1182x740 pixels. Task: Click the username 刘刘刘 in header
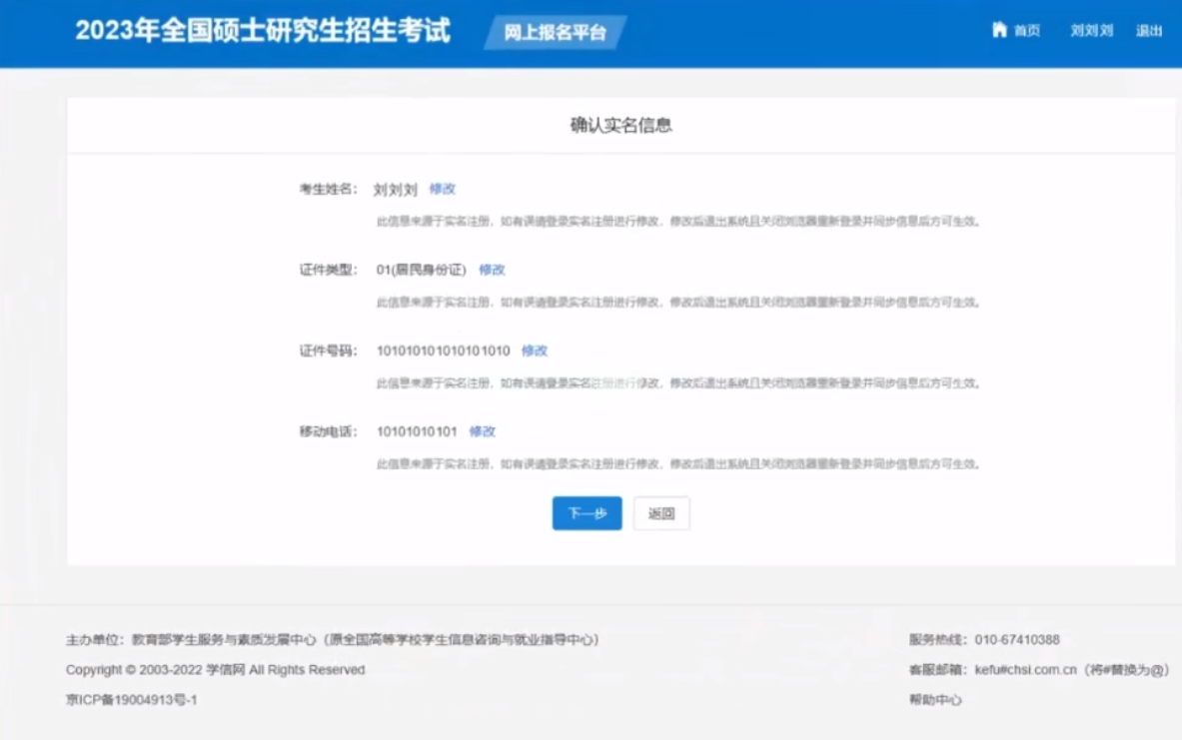1089,31
